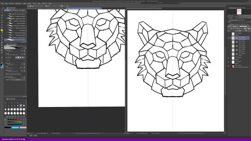This screenshot has height=141, width=251.
Task: Select the cyan sub color swatch
Action: pyautogui.click(x=15, y=127)
